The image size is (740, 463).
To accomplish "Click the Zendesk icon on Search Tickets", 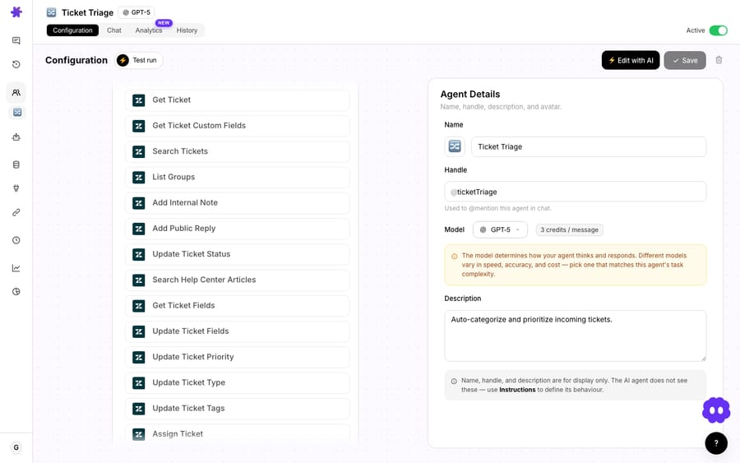I will click(139, 151).
